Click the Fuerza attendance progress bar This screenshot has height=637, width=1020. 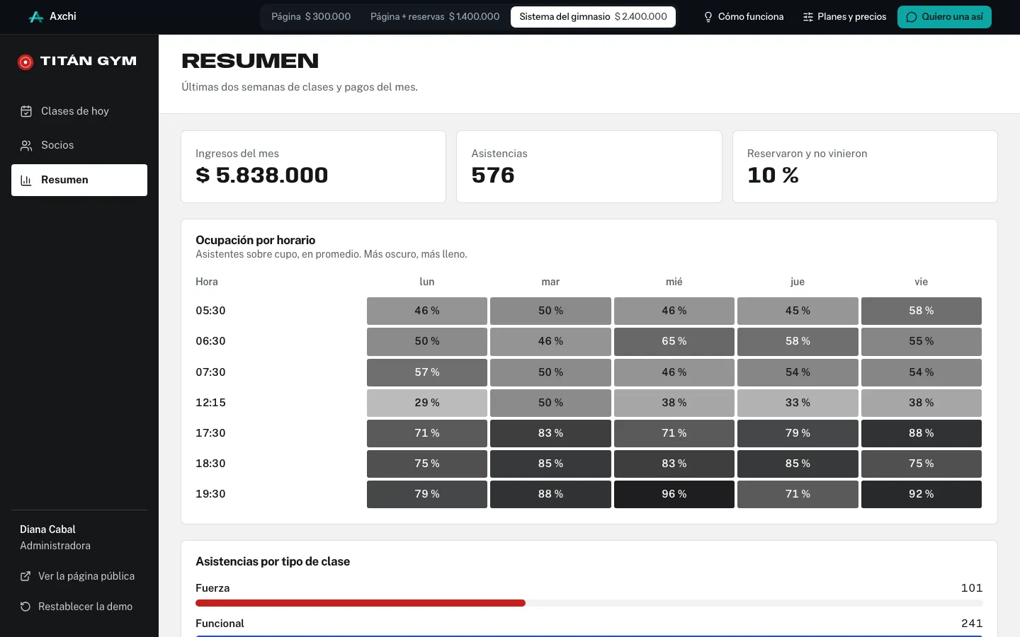coord(589,603)
